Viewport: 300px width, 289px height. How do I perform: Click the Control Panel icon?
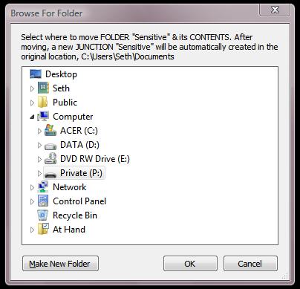43,201
